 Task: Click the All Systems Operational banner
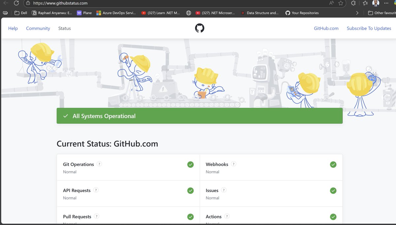tap(200, 116)
